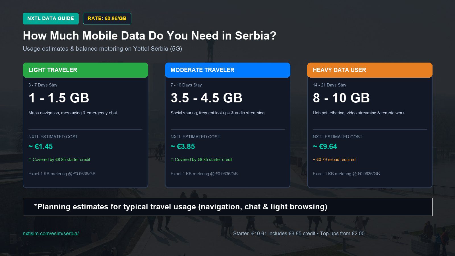Click the '3.5 - 4.5 GB' data amount
The image size is (455, 256).
pyautogui.click(x=206, y=98)
